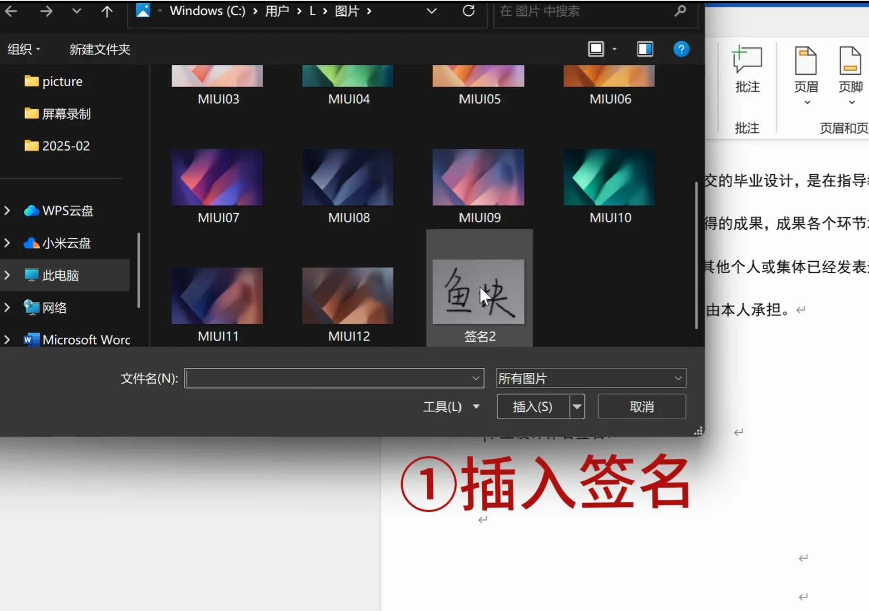Click the back navigation arrow
The height and width of the screenshot is (611, 869).
point(11,11)
